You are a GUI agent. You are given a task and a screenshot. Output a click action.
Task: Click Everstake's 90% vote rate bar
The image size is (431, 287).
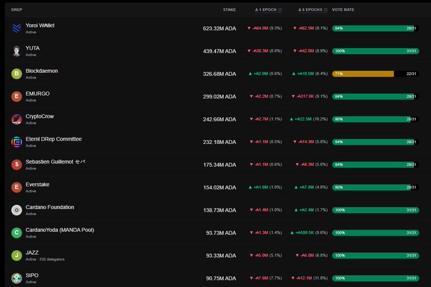375,188
